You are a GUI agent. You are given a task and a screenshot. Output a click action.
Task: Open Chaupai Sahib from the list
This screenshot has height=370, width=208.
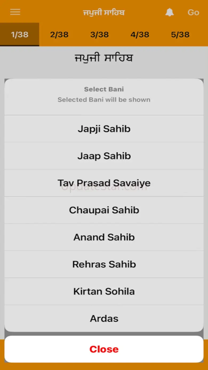(104, 210)
